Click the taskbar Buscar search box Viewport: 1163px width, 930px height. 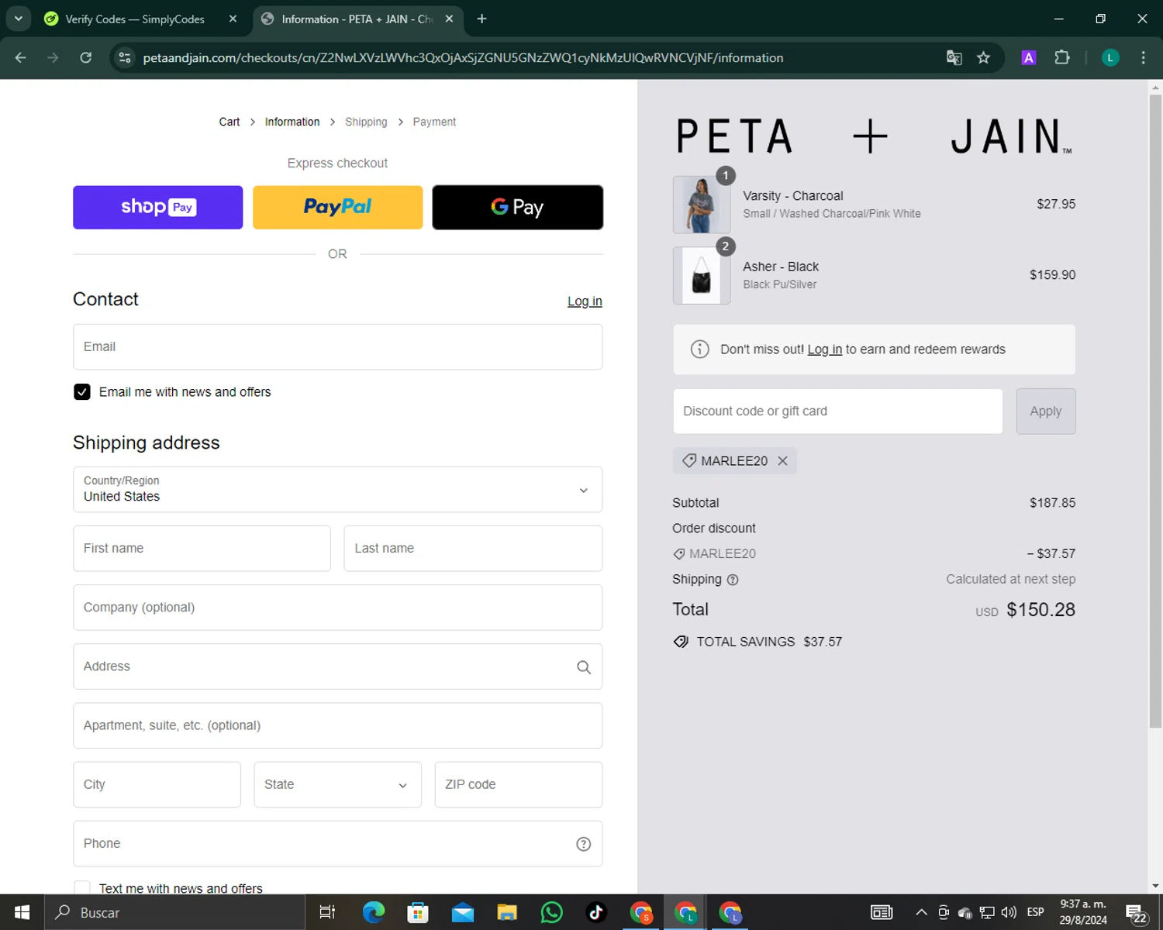[174, 912]
